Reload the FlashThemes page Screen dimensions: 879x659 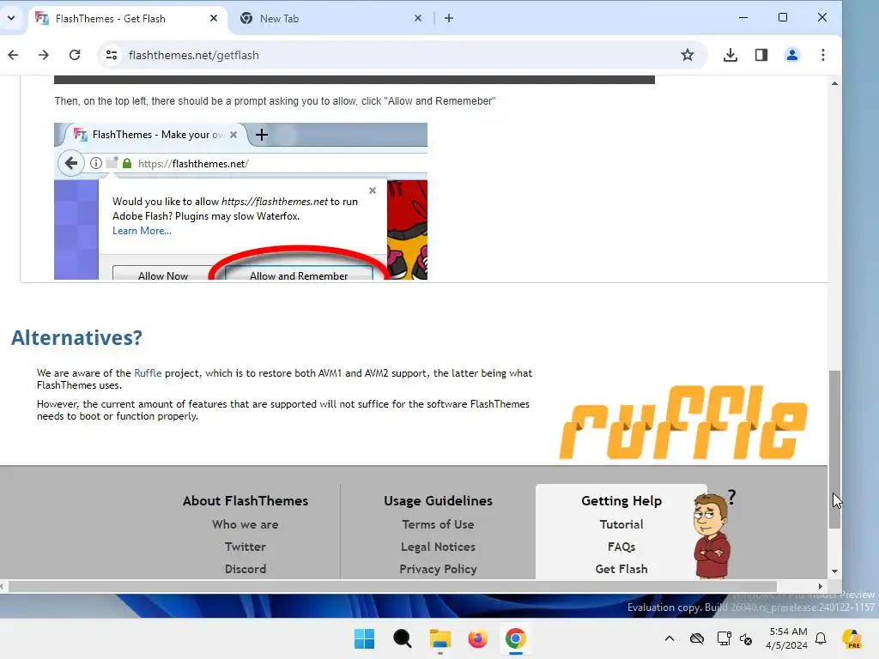[75, 55]
